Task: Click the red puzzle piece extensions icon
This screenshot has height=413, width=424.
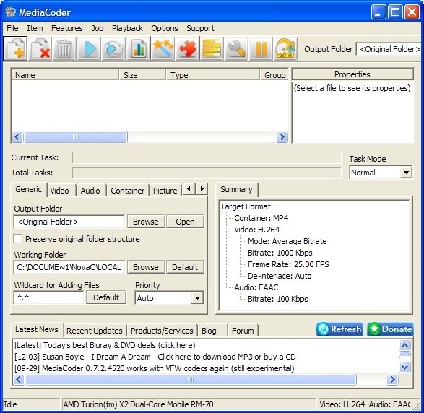Action: coord(188,48)
